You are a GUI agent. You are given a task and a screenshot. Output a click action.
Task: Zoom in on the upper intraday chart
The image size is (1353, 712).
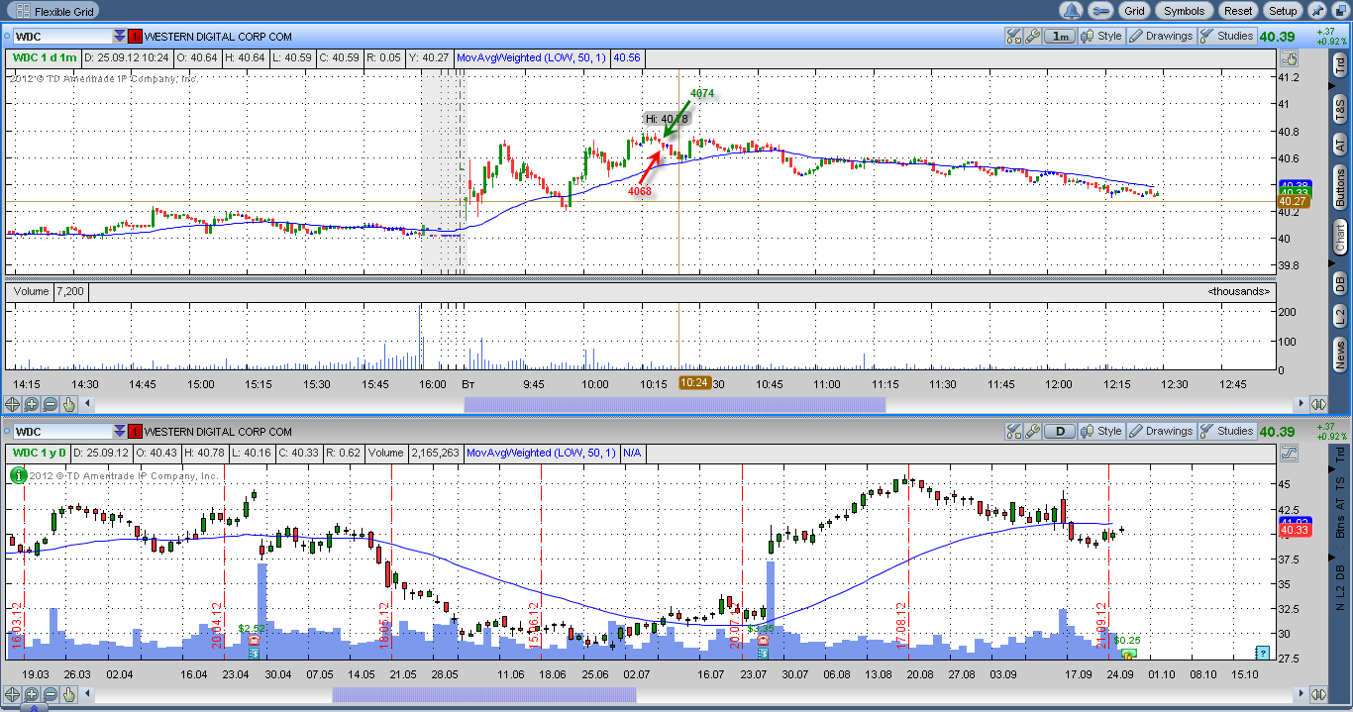click(32, 404)
